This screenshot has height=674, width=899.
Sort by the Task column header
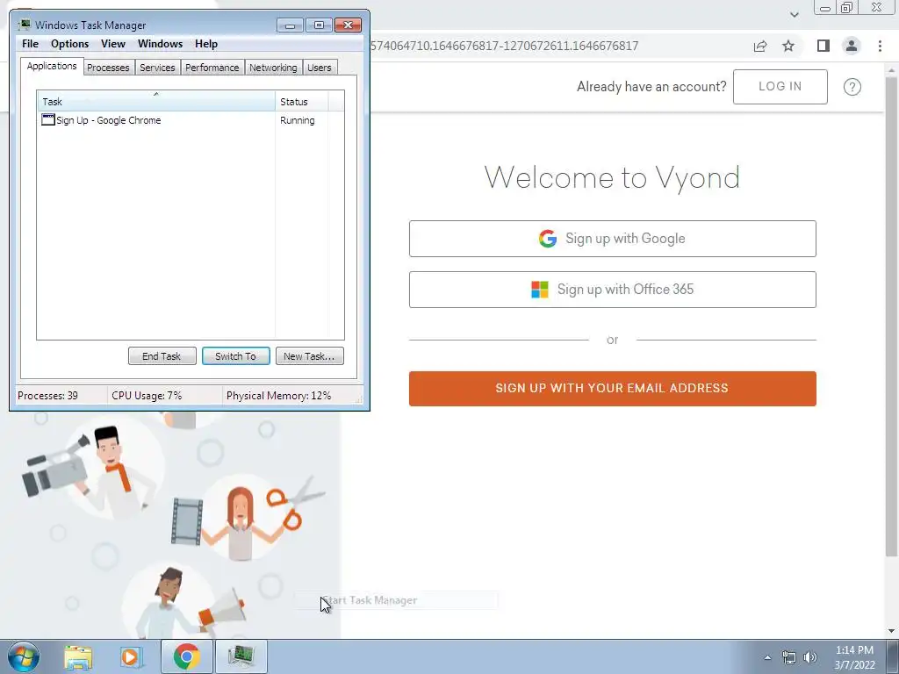click(156, 102)
